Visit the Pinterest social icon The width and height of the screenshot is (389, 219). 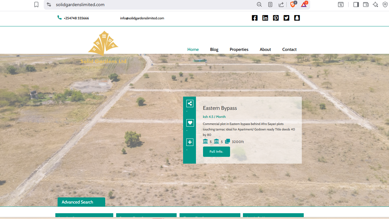point(276,18)
